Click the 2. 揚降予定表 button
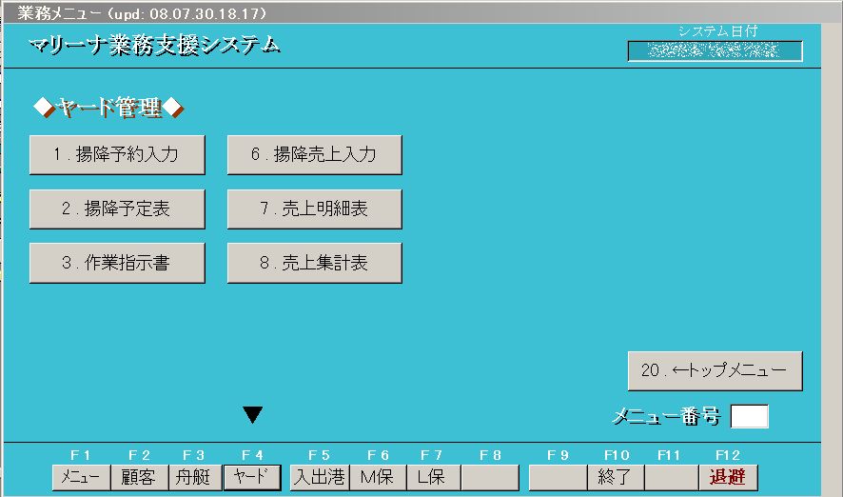 [x=117, y=209]
